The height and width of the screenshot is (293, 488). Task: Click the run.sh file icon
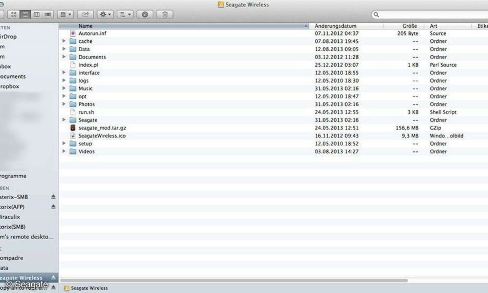(x=73, y=112)
